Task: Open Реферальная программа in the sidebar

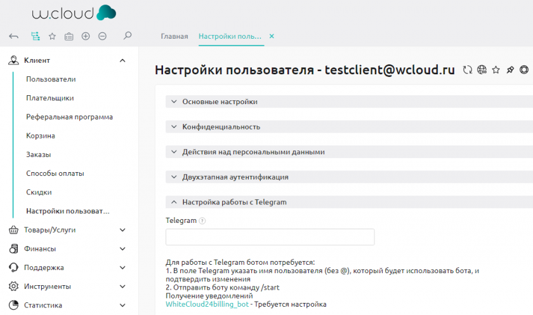Action: (x=69, y=117)
